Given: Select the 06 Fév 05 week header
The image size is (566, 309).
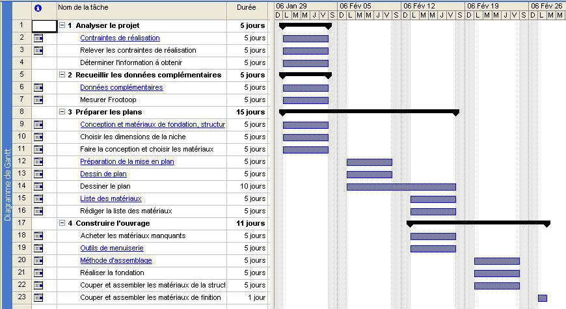Looking at the screenshot, I should (370, 6).
